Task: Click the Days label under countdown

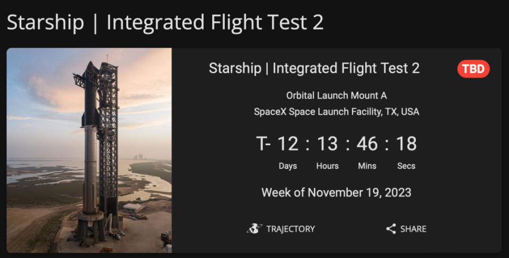Action: pos(288,166)
